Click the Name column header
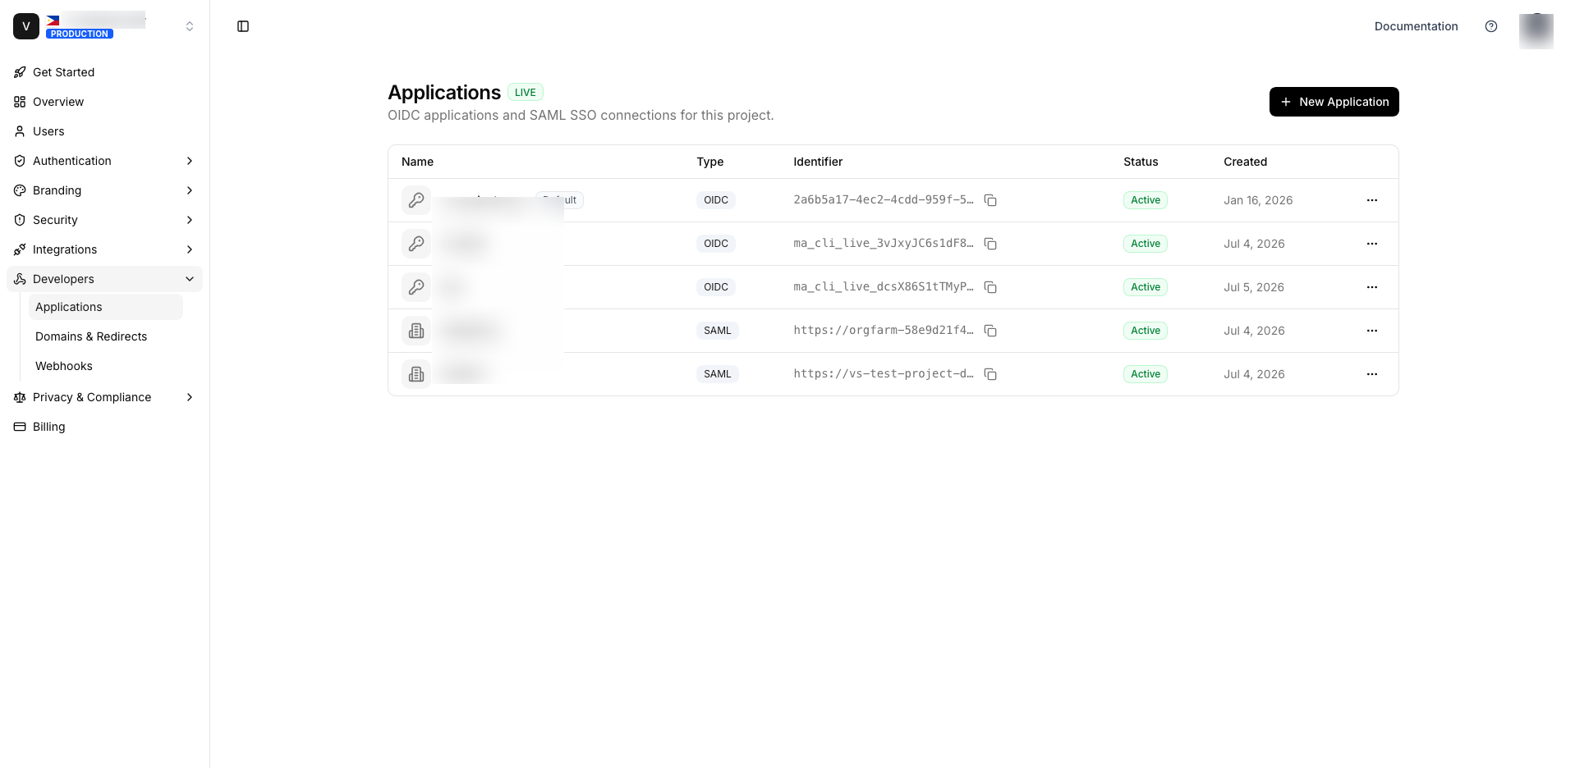Image resolution: width=1575 pixels, height=768 pixels. pyautogui.click(x=417, y=162)
